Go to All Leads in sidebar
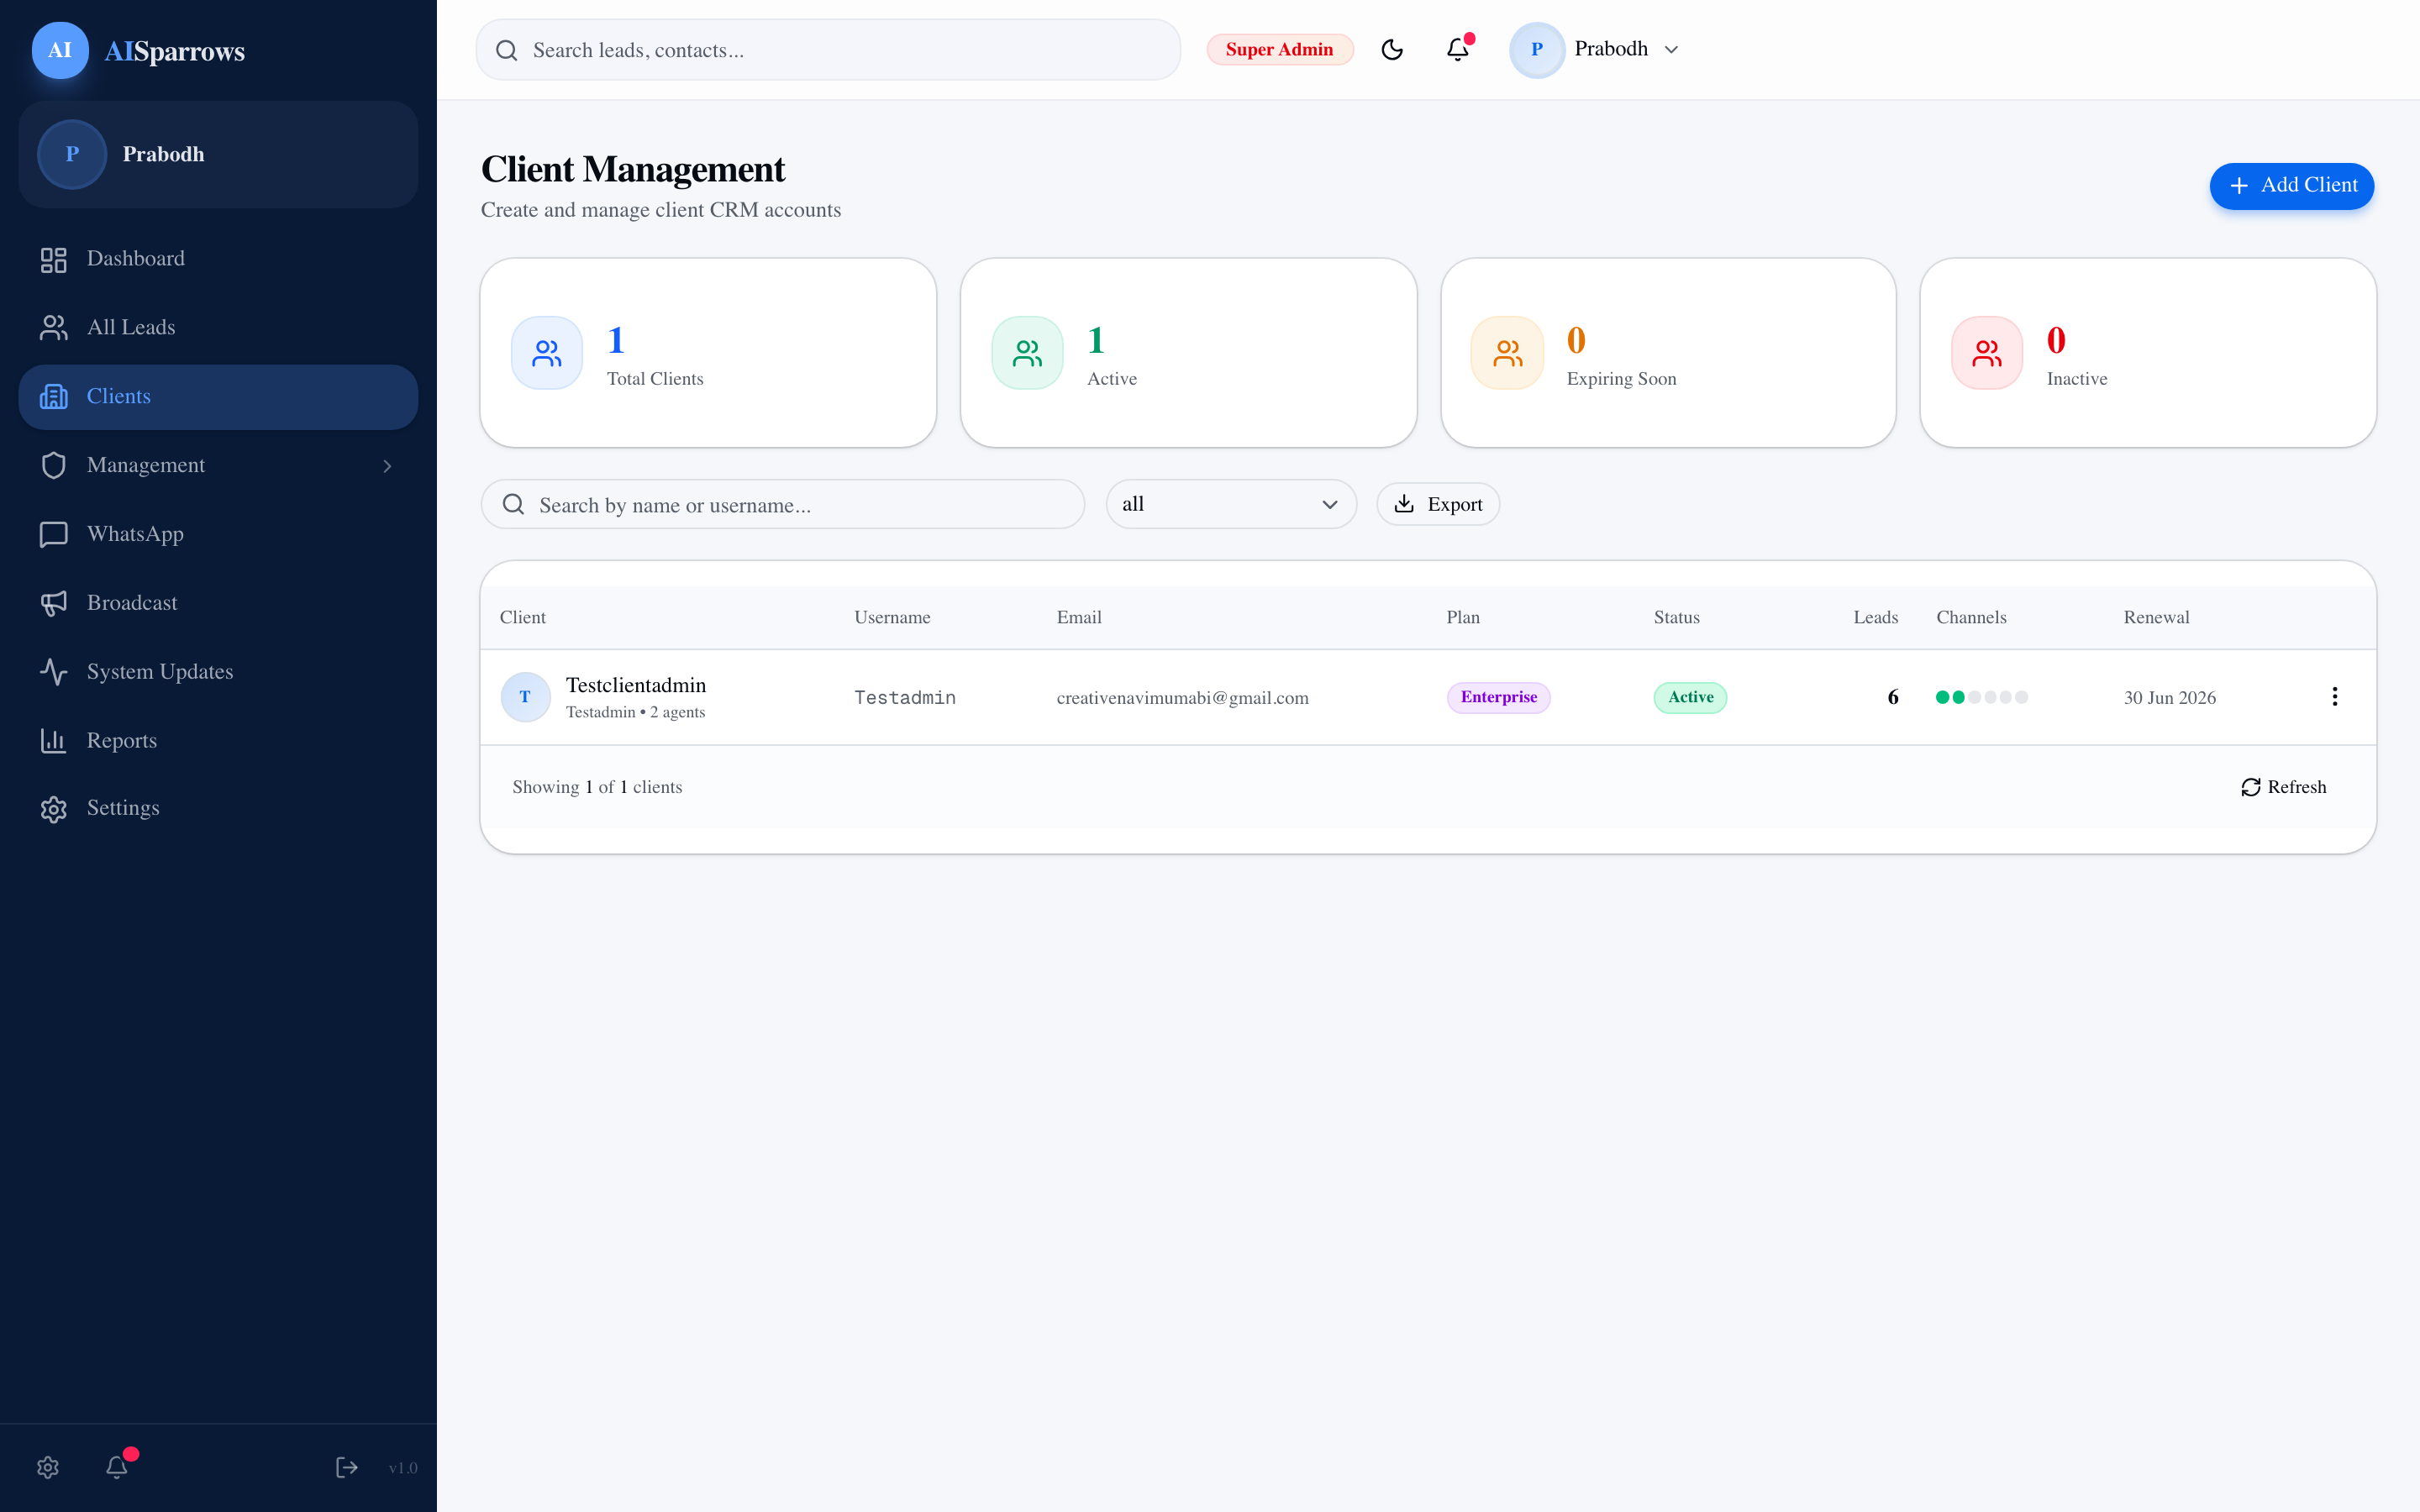This screenshot has height=1512, width=2420. point(218,328)
